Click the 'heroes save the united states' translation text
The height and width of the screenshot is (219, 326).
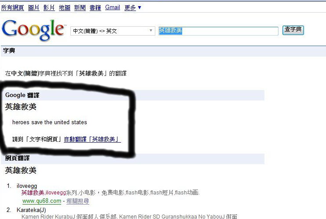tap(50, 122)
